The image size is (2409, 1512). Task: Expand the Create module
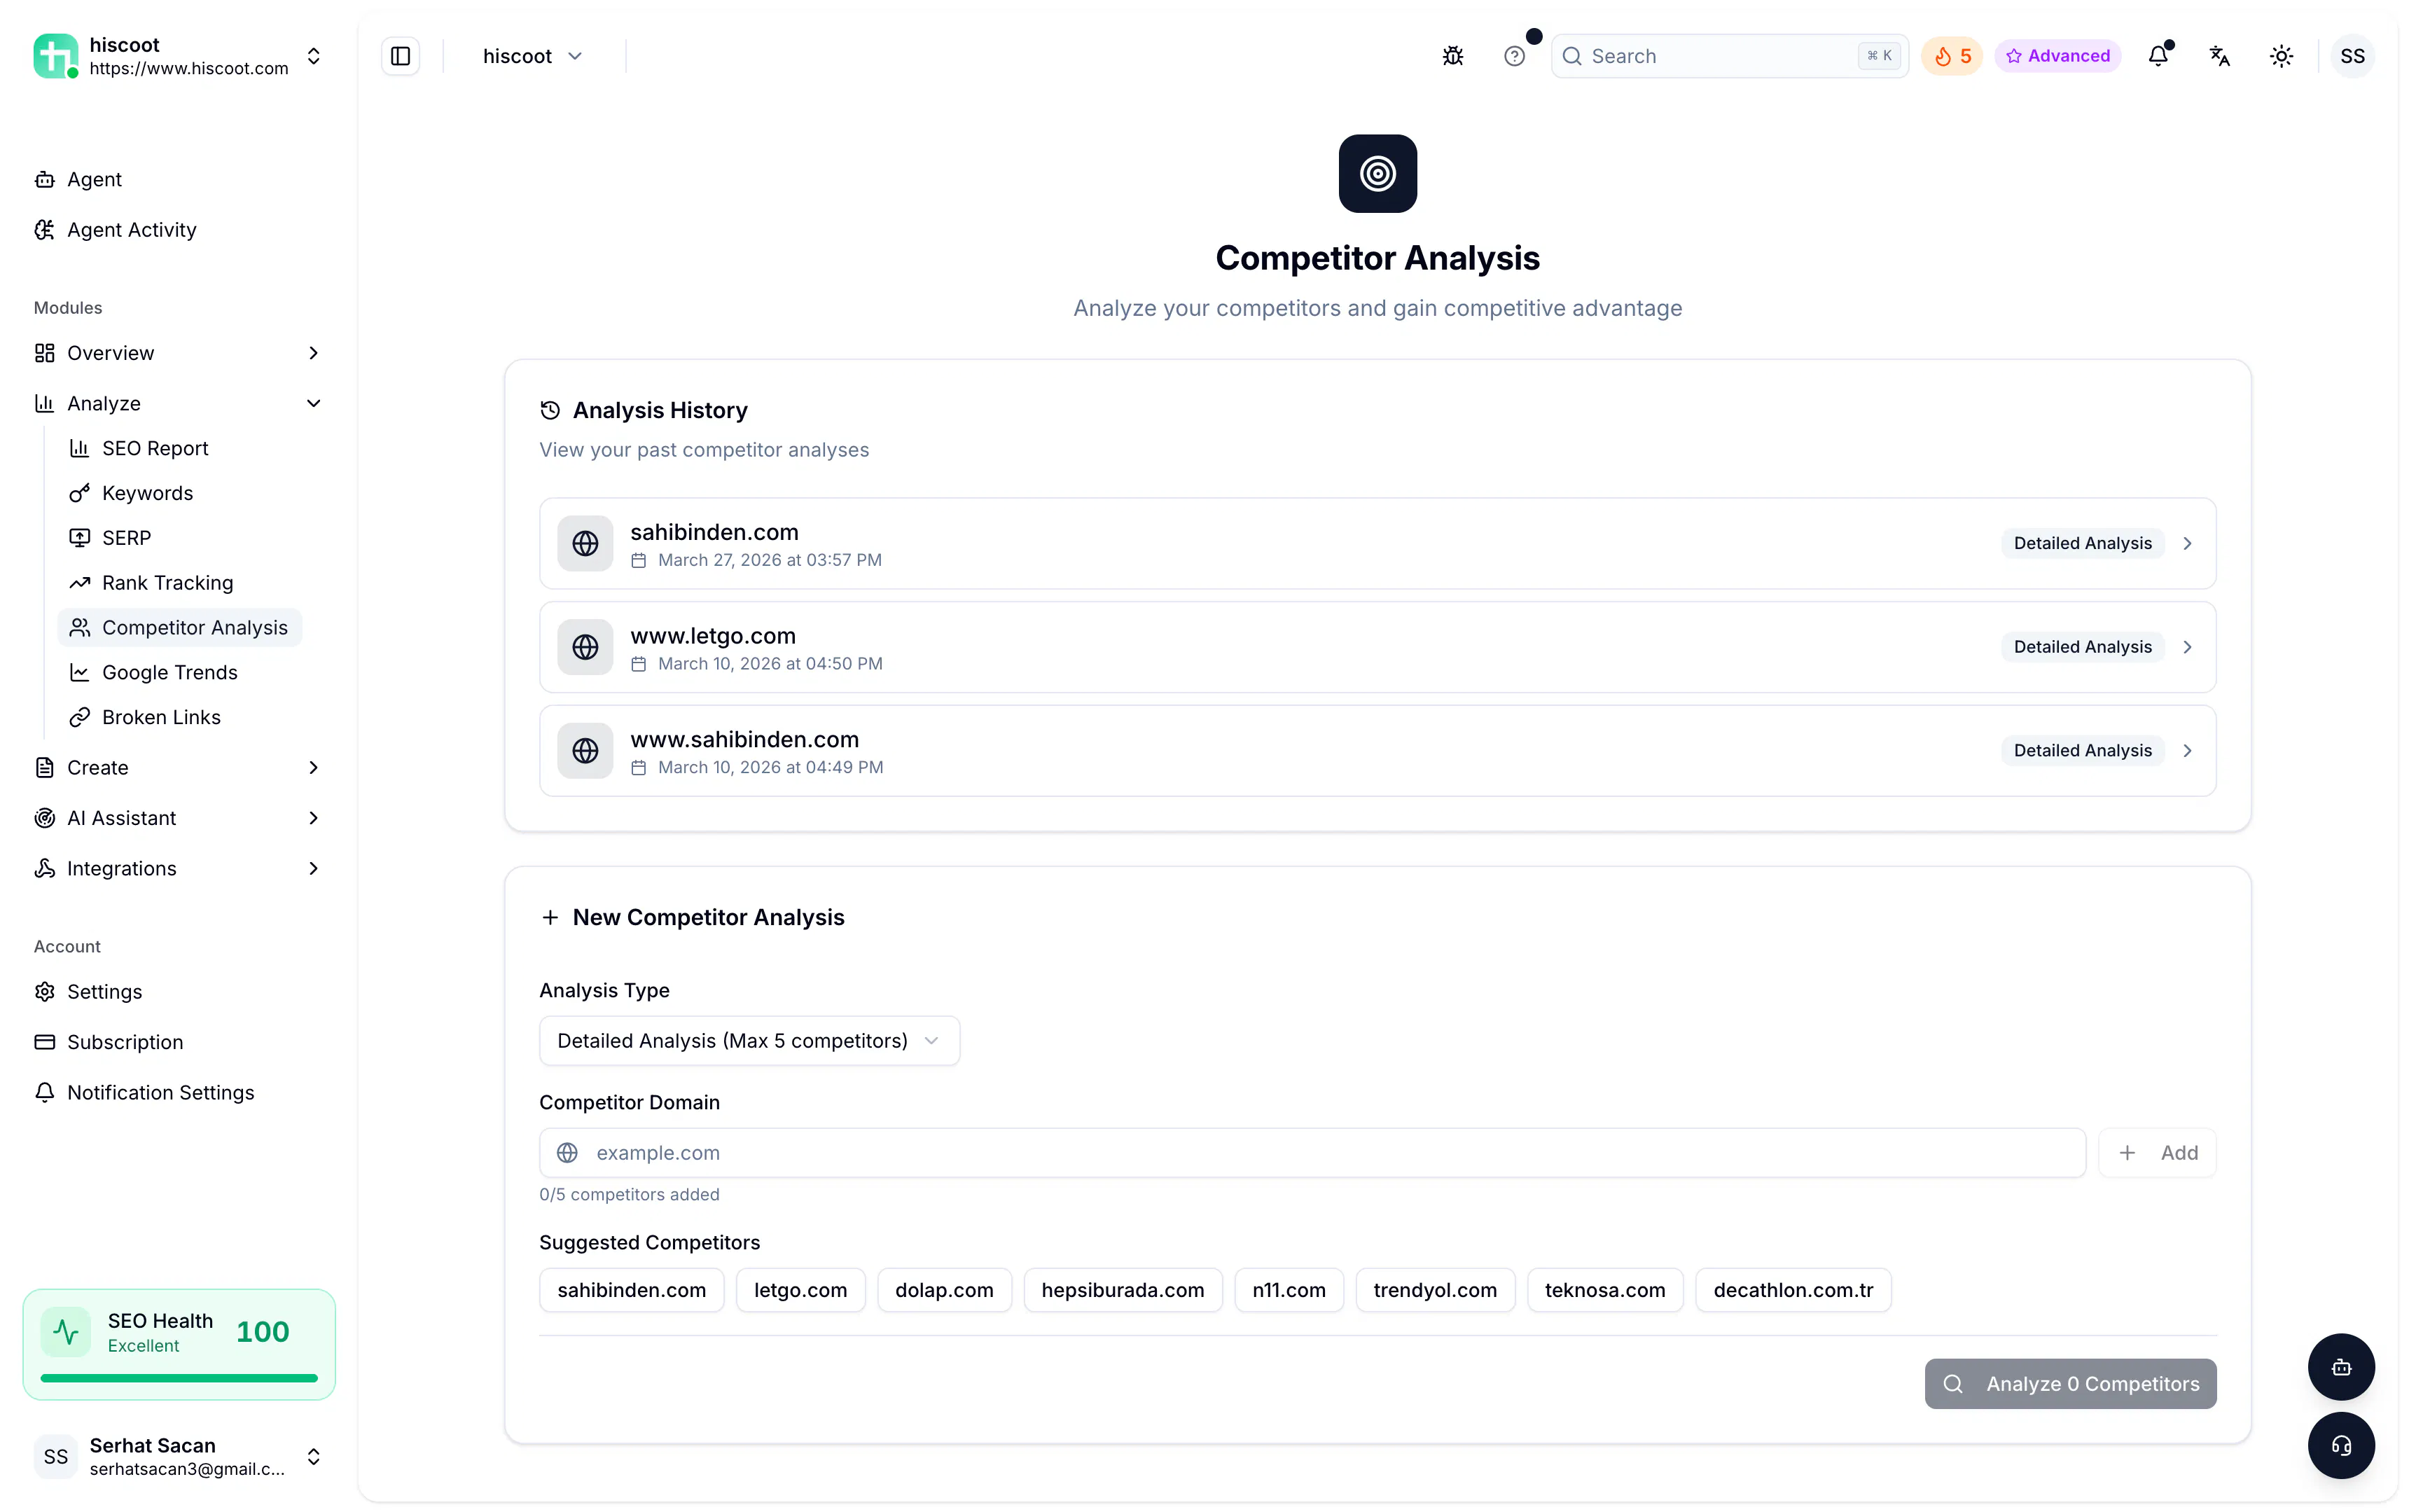pyautogui.click(x=178, y=767)
